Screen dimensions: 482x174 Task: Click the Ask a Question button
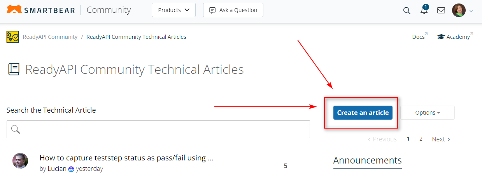(x=233, y=10)
